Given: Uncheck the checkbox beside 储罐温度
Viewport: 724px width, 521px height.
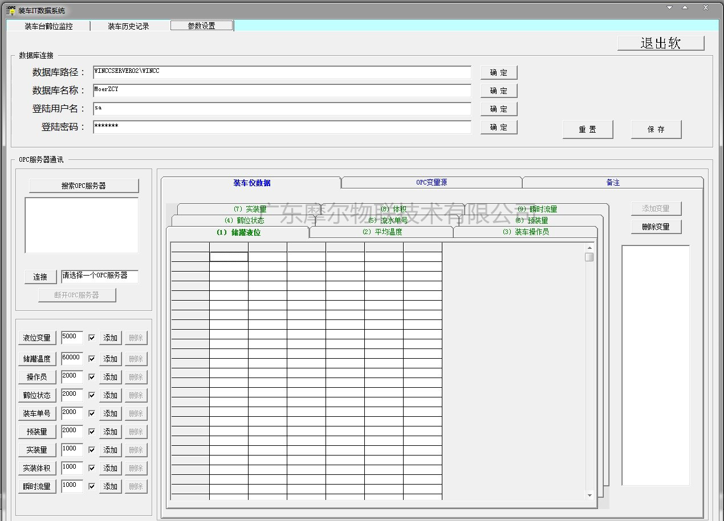Looking at the screenshot, I should point(92,359).
